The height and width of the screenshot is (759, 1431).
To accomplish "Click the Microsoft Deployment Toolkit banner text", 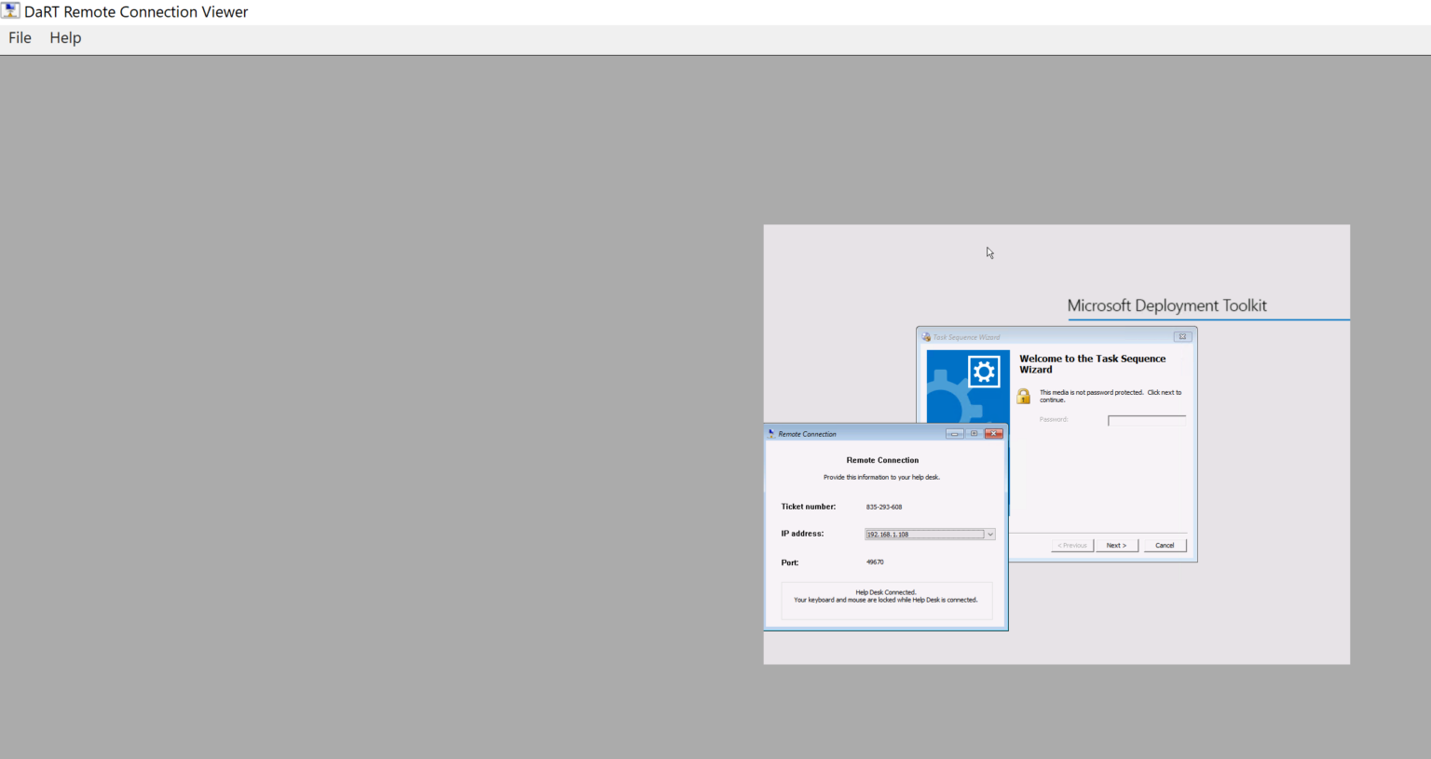I will [x=1167, y=305].
